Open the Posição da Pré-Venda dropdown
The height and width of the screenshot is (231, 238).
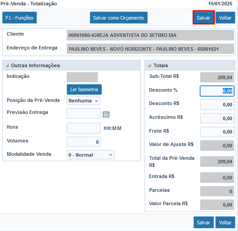84,101
